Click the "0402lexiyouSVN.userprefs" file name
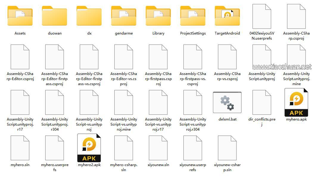Image resolution: width=313 pixels, height=186 pixels. [x=262, y=36]
